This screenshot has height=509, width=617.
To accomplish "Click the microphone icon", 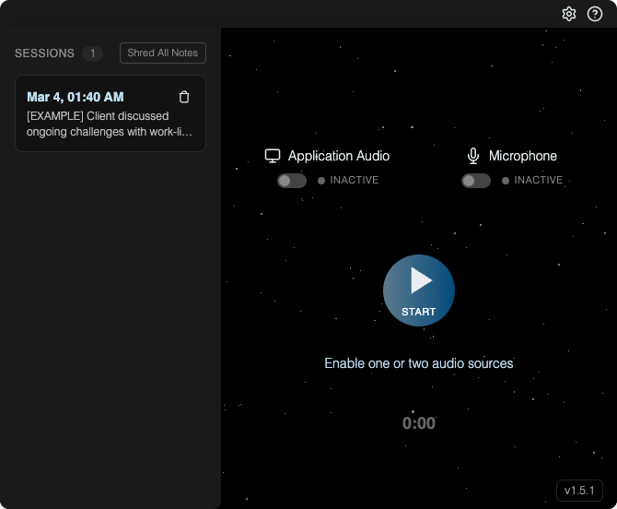I will [473, 156].
